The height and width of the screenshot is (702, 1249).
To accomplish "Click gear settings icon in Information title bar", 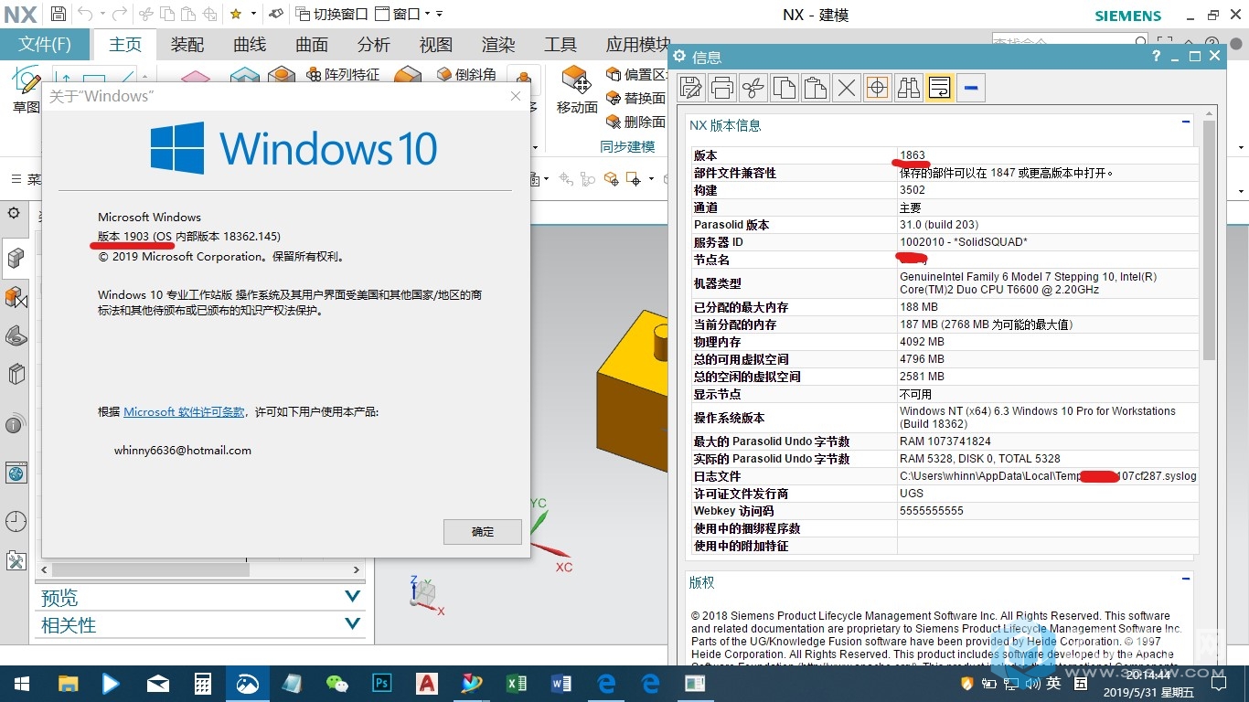I will 679,57.
